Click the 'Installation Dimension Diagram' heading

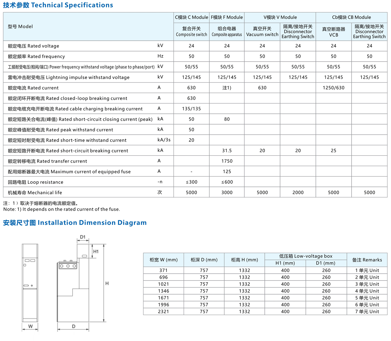click(75, 223)
